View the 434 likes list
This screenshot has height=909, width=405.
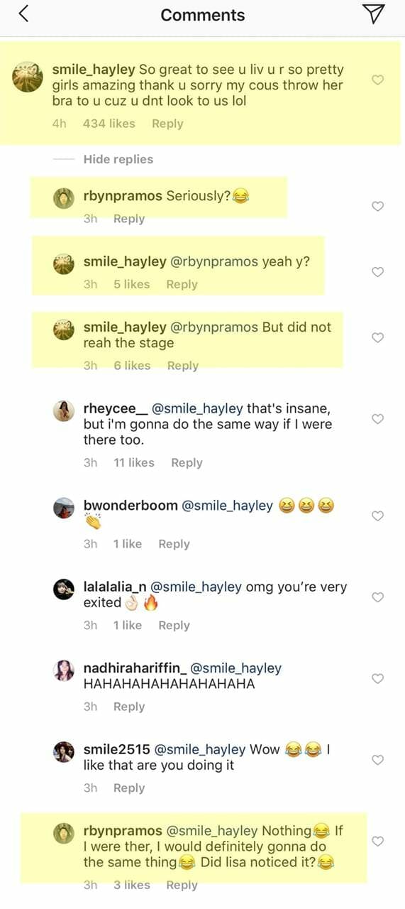[109, 124]
